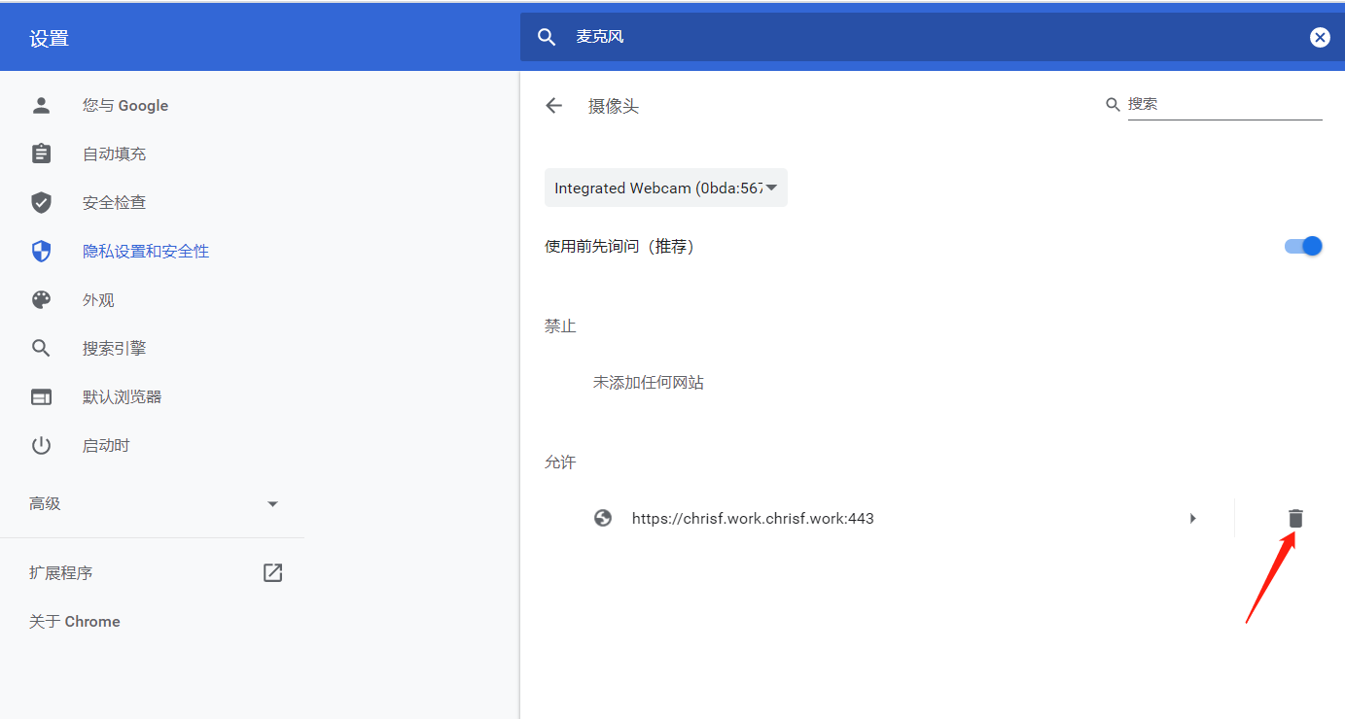The image size is (1345, 719).
Task: Expand details arrow for chrisf.work entry
Action: click(x=1193, y=518)
